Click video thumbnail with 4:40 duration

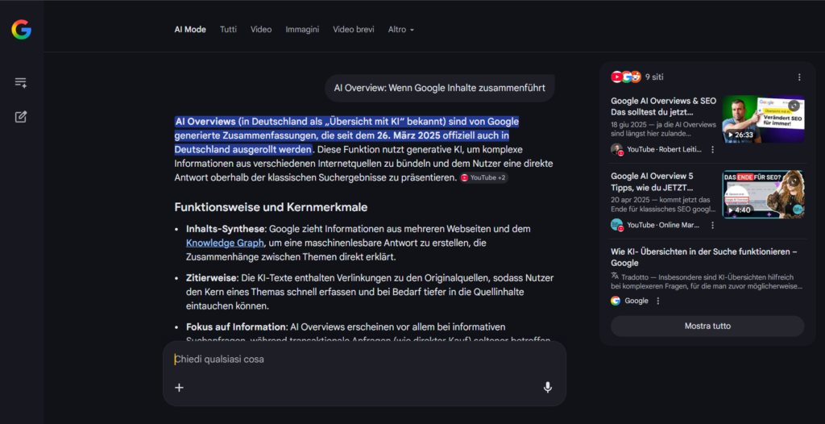click(x=764, y=194)
